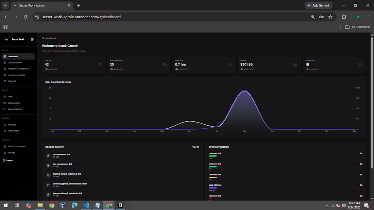Reload the dashboard page
This screenshot has height=210, width=374.
26,17
